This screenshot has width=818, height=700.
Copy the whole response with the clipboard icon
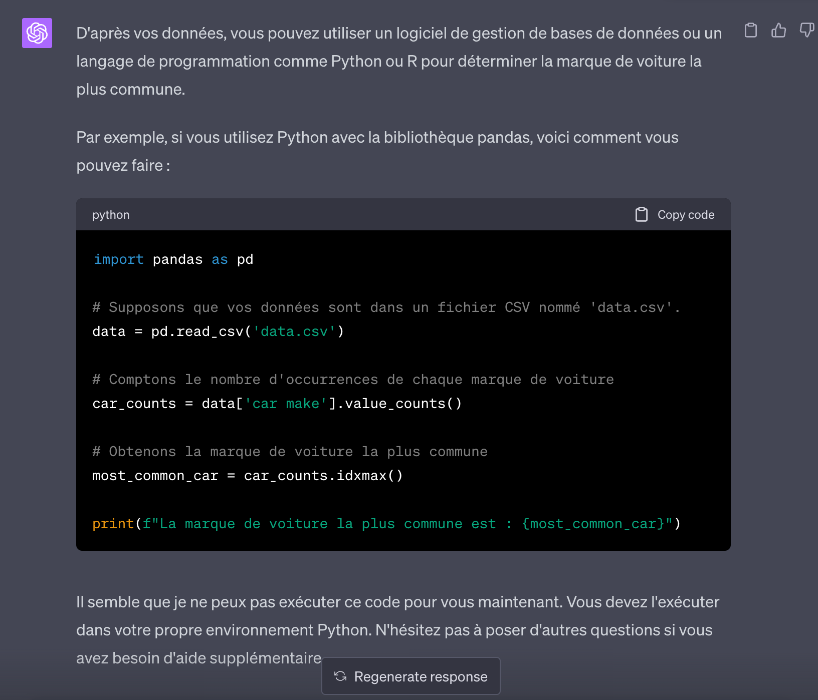tap(750, 31)
